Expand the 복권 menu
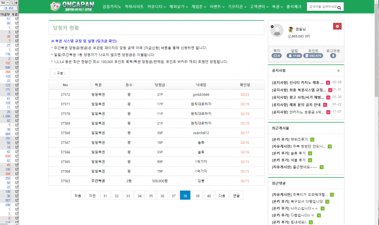 (x=277, y=7)
